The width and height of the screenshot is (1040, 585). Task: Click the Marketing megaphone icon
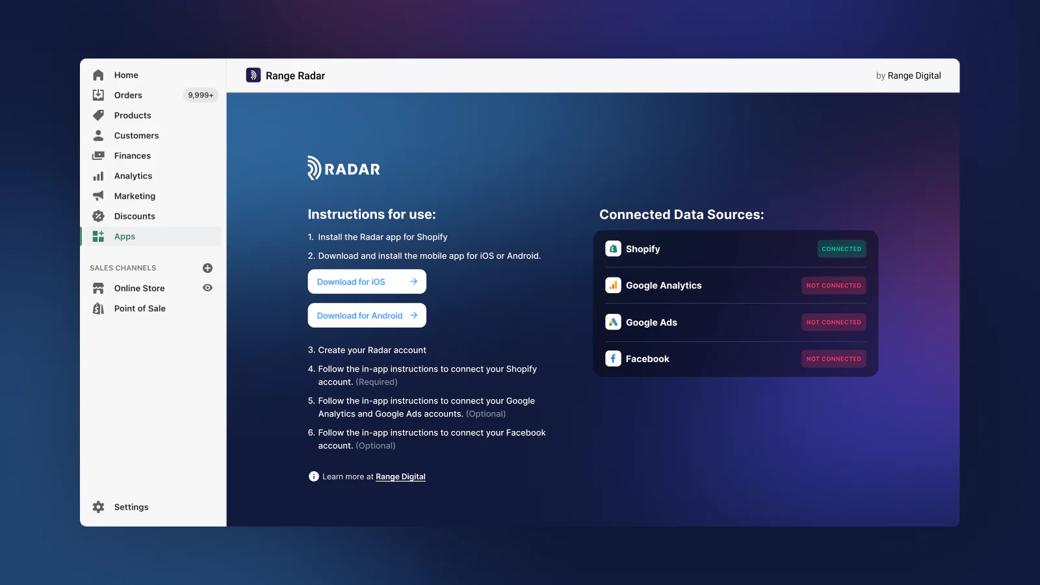[98, 196]
